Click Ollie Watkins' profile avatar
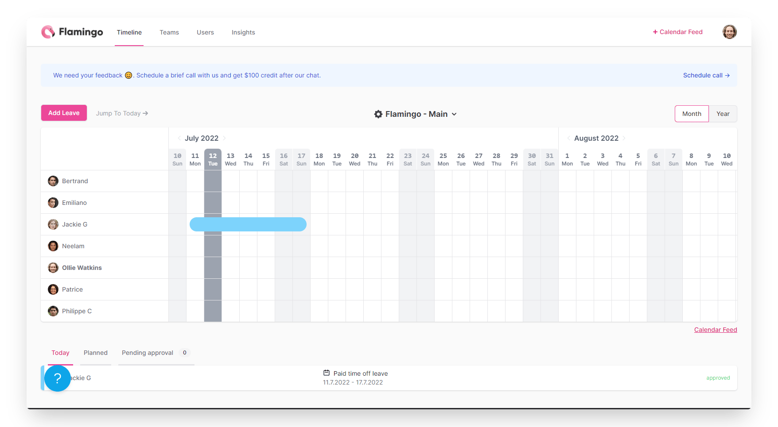The image size is (778, 427). pos(53,268)
